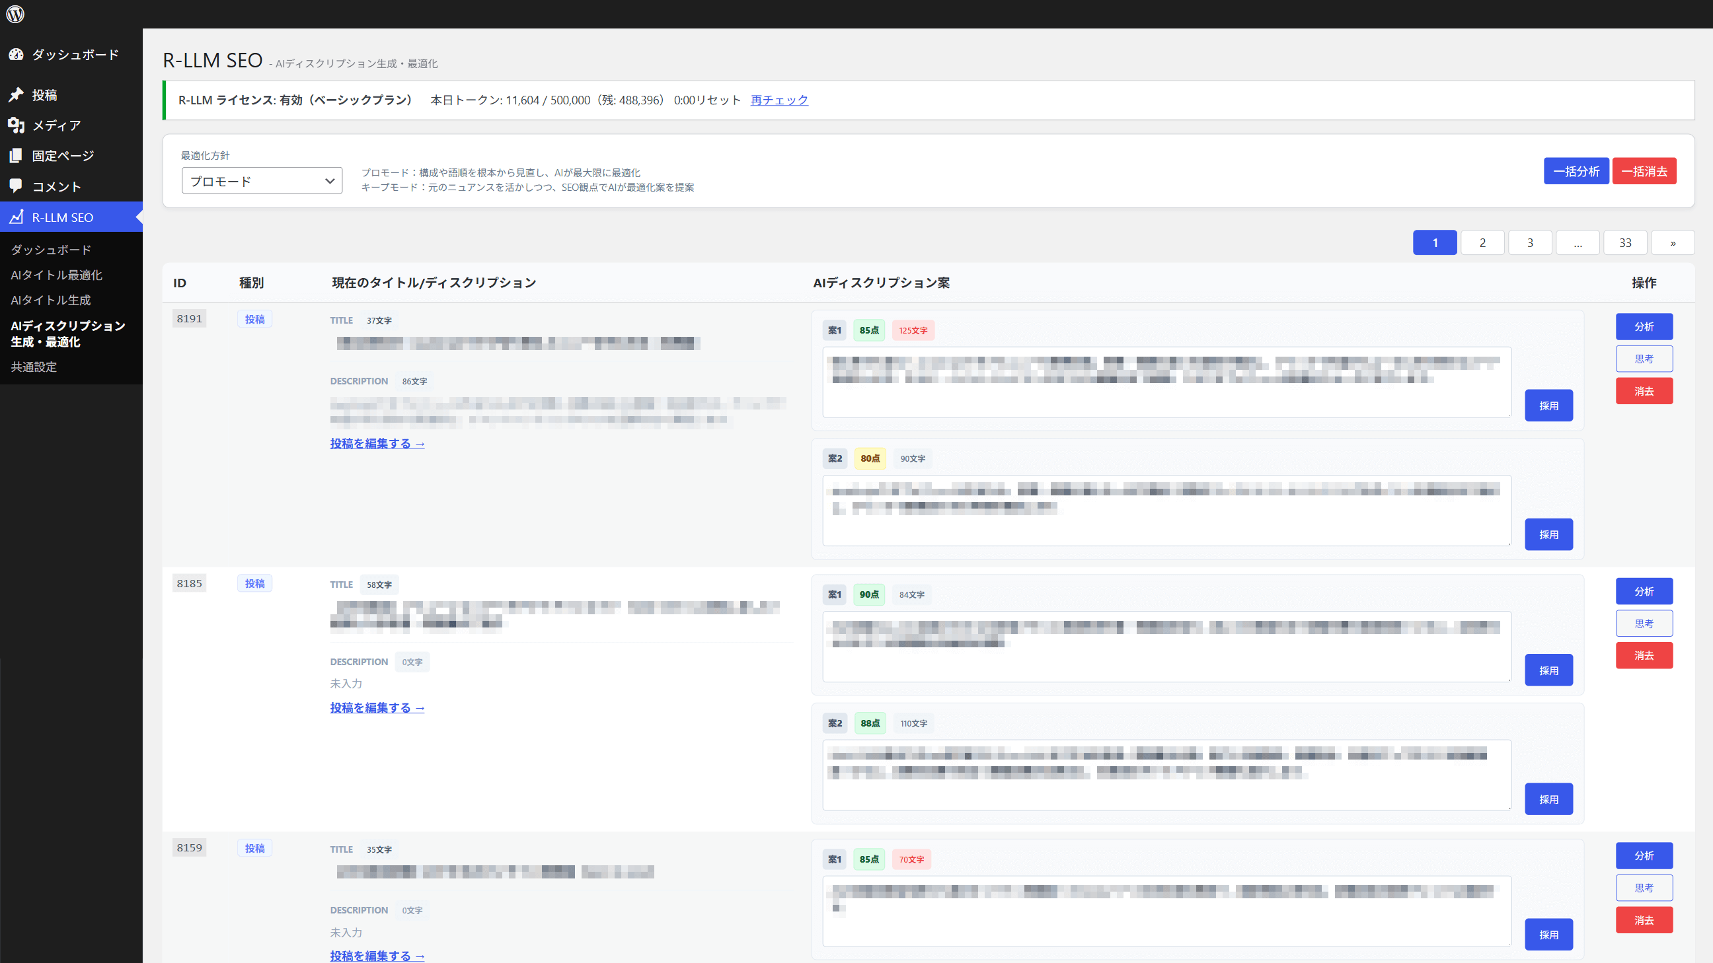This screenshot has width=1713, height=963.
Task: Click 思考 for post 8191
Action: 1644,359
